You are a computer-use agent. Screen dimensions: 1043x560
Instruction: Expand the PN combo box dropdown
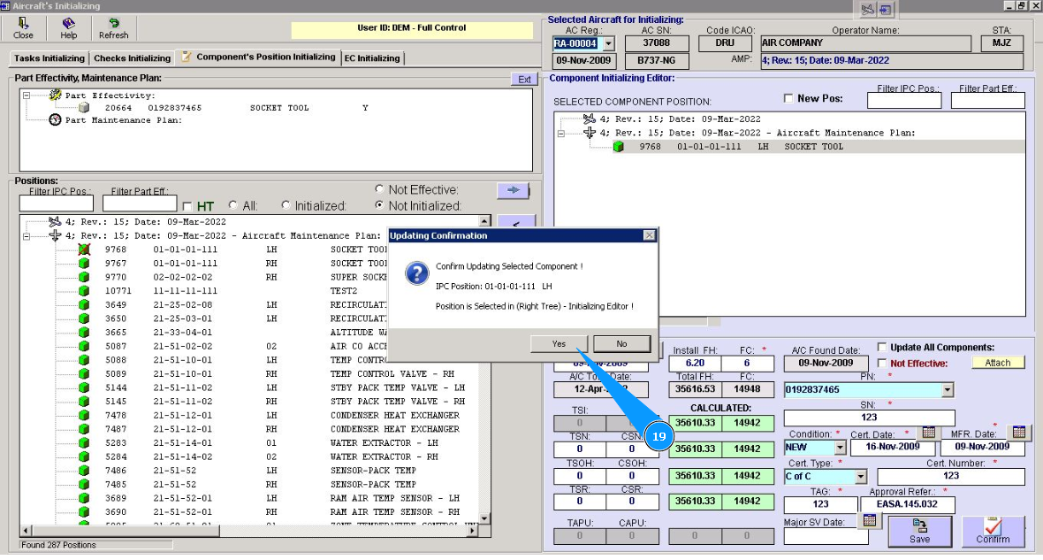click(948, 390)
